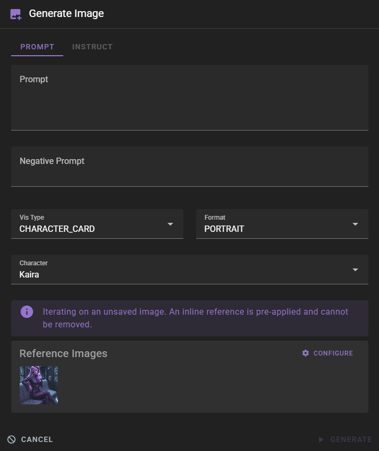Click inside the Prompt text area
The width and height of the screenshot is (379, 451).
pyautogui.click(x=189, y=98)
